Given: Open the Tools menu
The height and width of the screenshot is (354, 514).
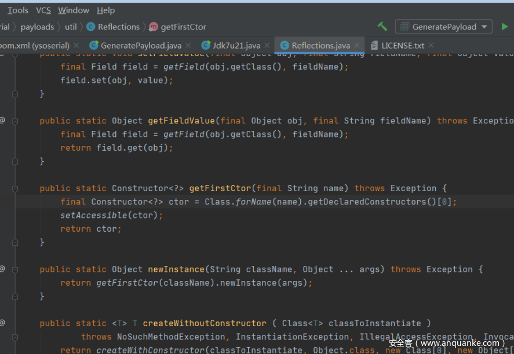Looking at the screenshot, I should point(17,10).
